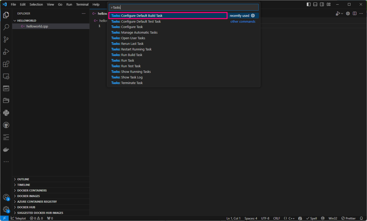The height and width of the screenshot is (221, 367).
Task: Expand the DOCKER HUB section
Action: click(x=51, y=207)
